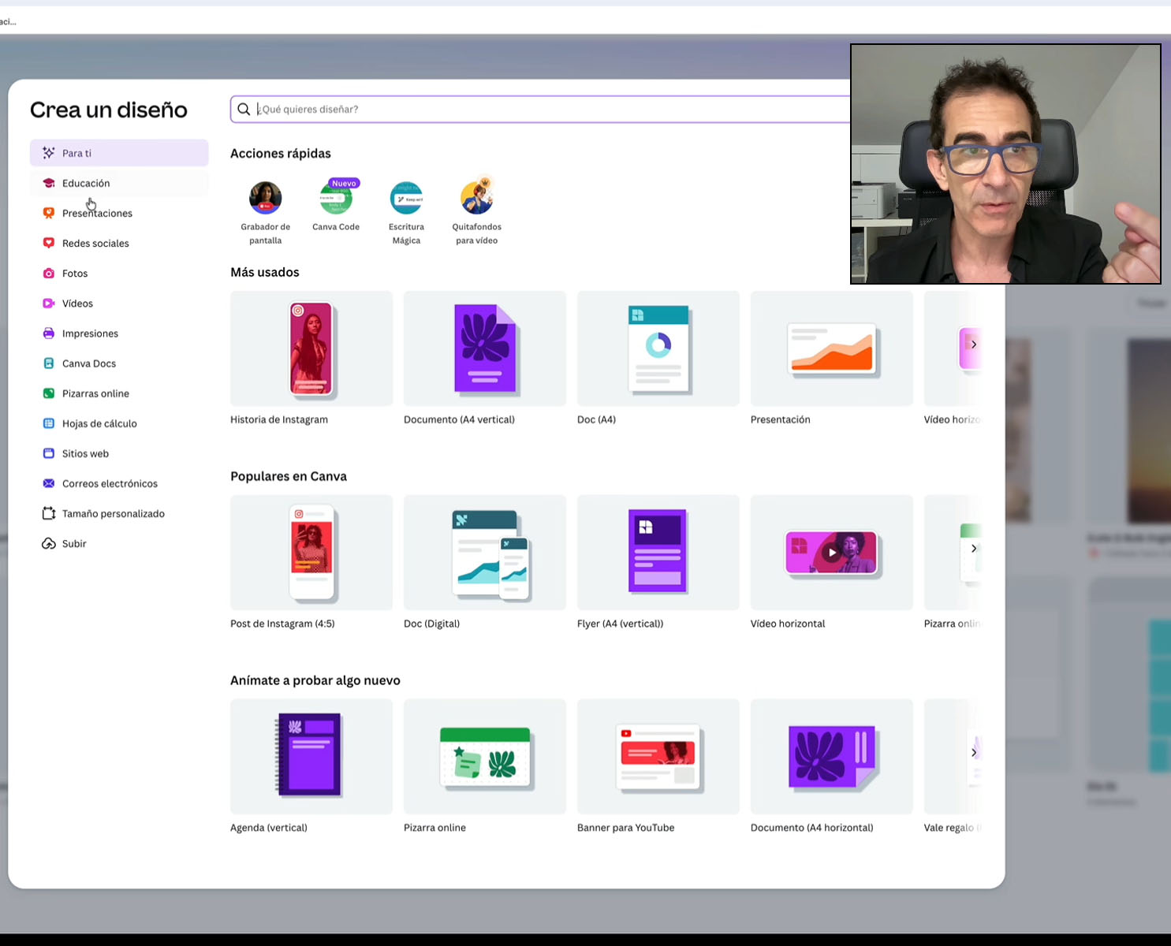Select the Redes sociales menu label
The height and width of the screenshot is (946, 1171).
[x=95, y=244]
